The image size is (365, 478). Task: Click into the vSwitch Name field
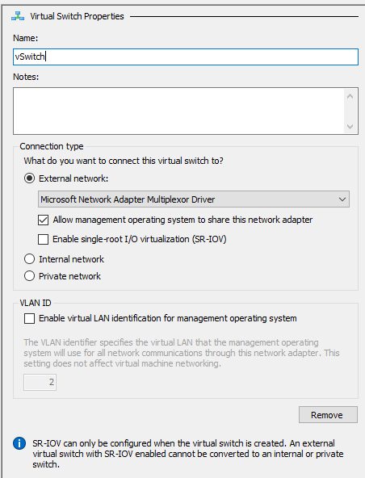pos(186,57)
